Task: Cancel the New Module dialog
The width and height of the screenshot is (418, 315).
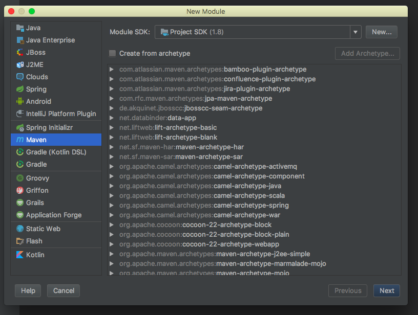Action: [64, 291]
